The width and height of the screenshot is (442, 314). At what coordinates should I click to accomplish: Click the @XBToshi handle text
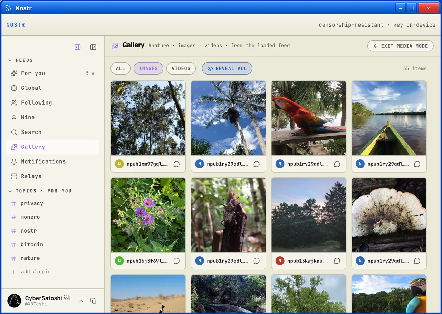[36, 304]
